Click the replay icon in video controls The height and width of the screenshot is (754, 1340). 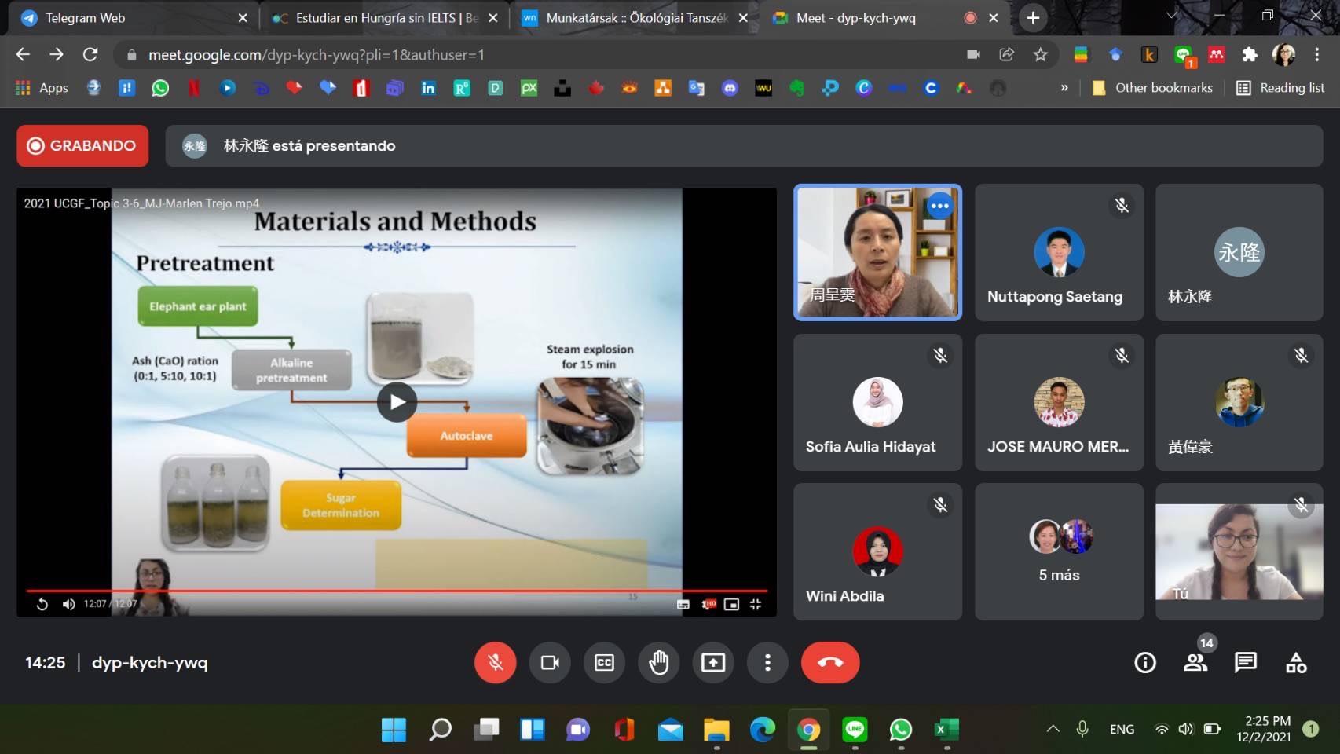pyautogui.click(x=42, y=604)
